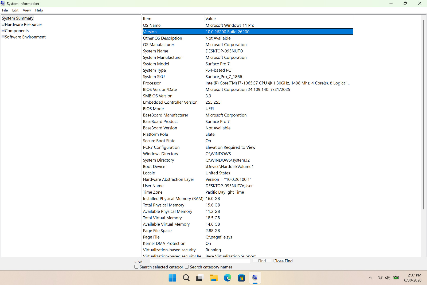
Task: Click the Find button
Action: [262, 261]
